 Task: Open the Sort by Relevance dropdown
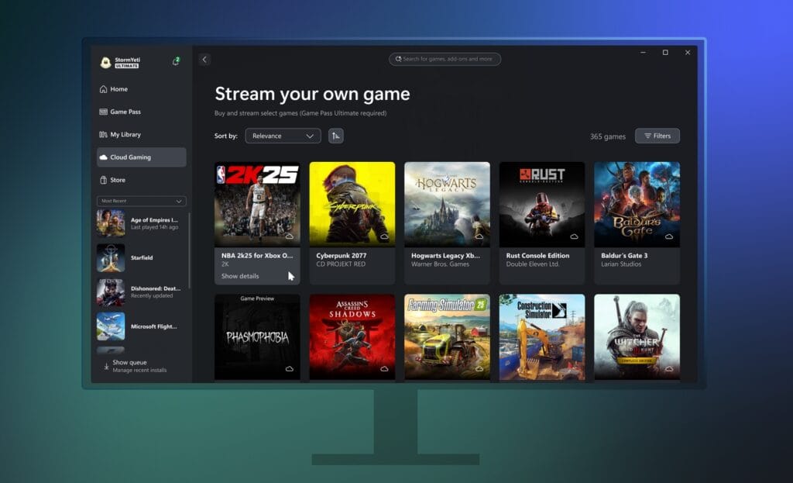[x=283, y=136]
